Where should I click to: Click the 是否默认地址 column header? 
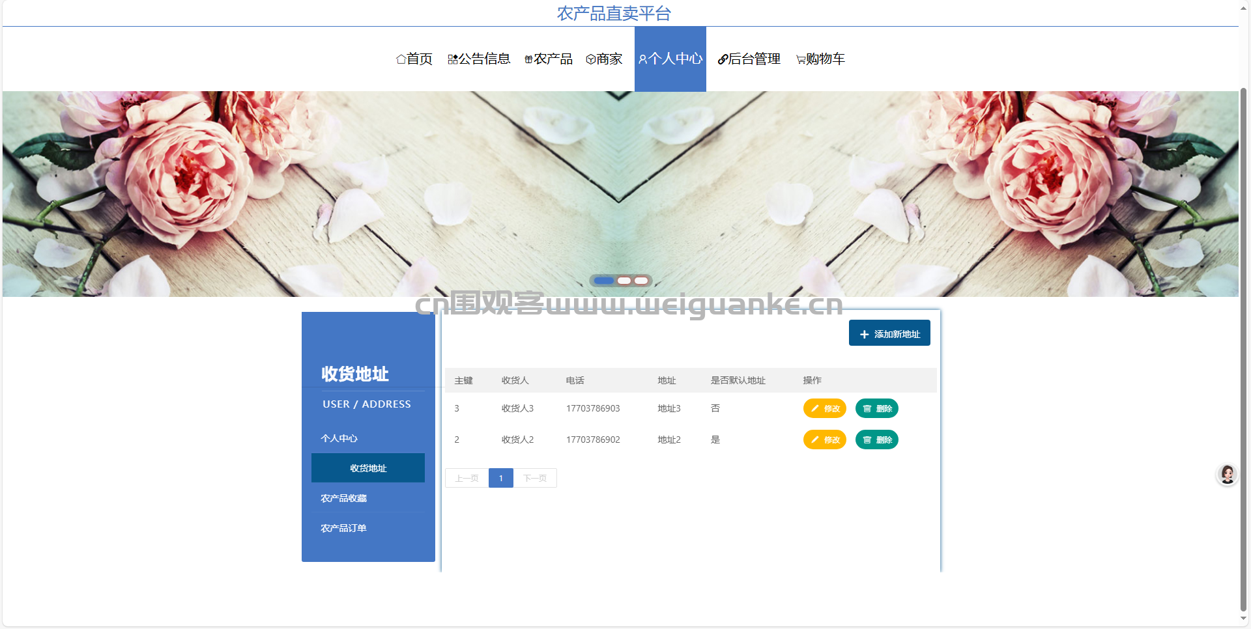pos(738,380)
